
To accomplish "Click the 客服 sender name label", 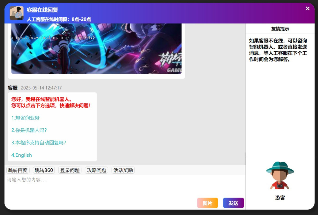I will [13, 88].
